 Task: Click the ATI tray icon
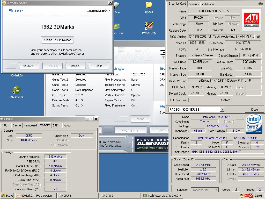247,196
